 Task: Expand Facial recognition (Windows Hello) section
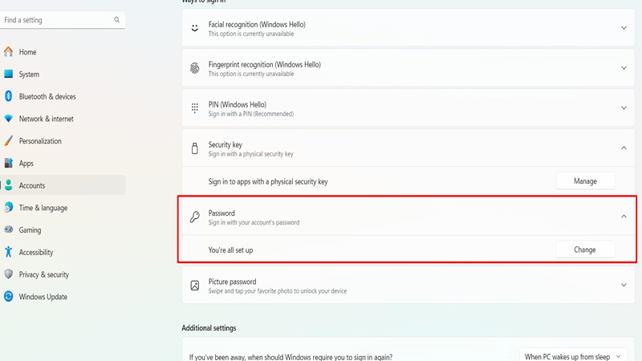pos(624,28)
